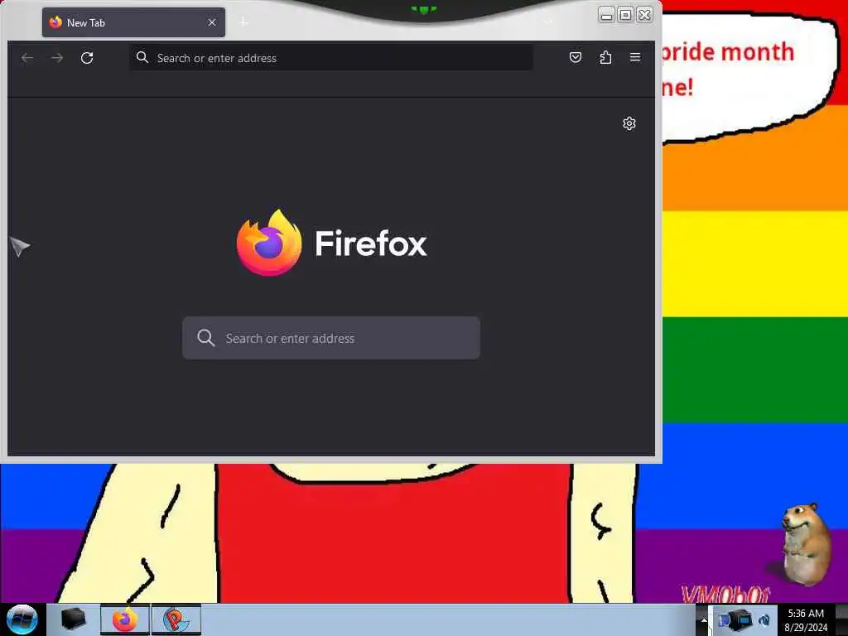The width and height of the screenshot is (848, 636).
Task: Click magnifier icon in center search box
Action: (x=206, y=338)
